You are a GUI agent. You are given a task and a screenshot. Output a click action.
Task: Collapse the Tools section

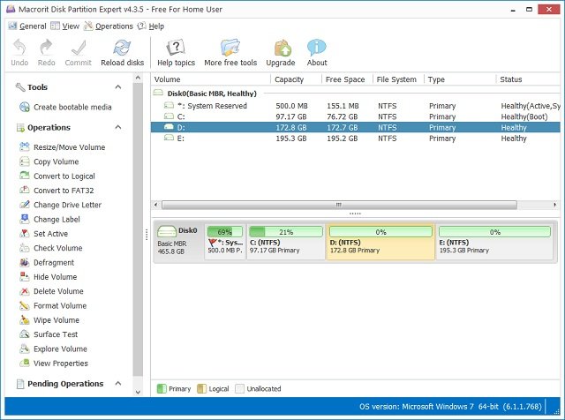point(117,87)
